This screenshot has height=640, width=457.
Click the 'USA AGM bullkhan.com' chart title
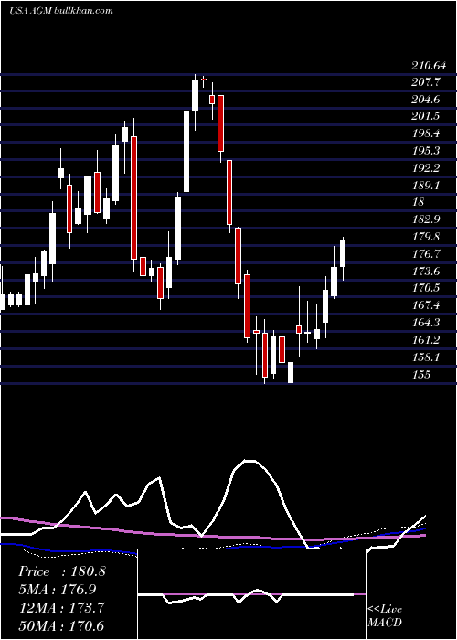(x=61, y=11)
